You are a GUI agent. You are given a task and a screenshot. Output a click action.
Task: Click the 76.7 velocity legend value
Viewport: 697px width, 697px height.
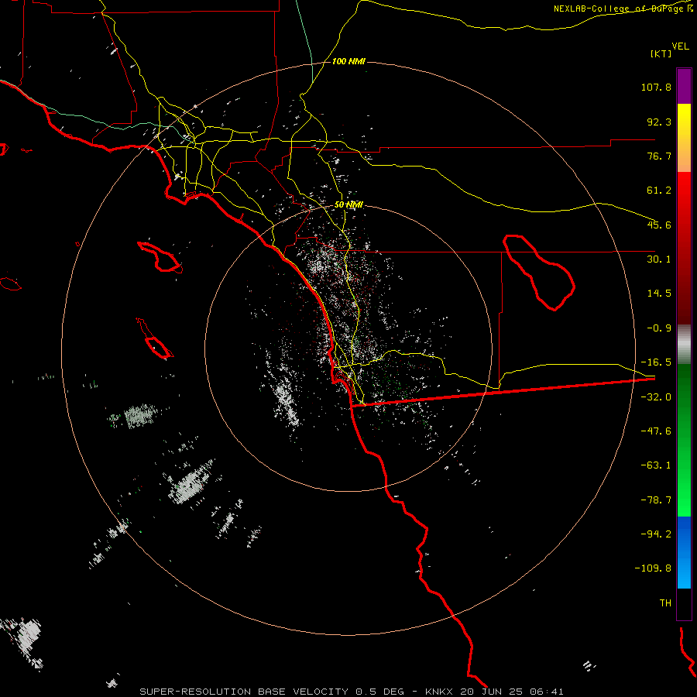[659, 156]
